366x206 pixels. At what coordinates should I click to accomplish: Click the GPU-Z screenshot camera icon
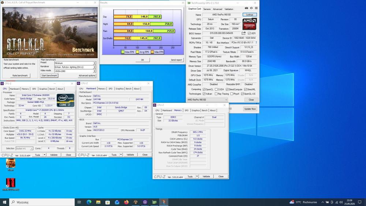[x=246, y=8]
